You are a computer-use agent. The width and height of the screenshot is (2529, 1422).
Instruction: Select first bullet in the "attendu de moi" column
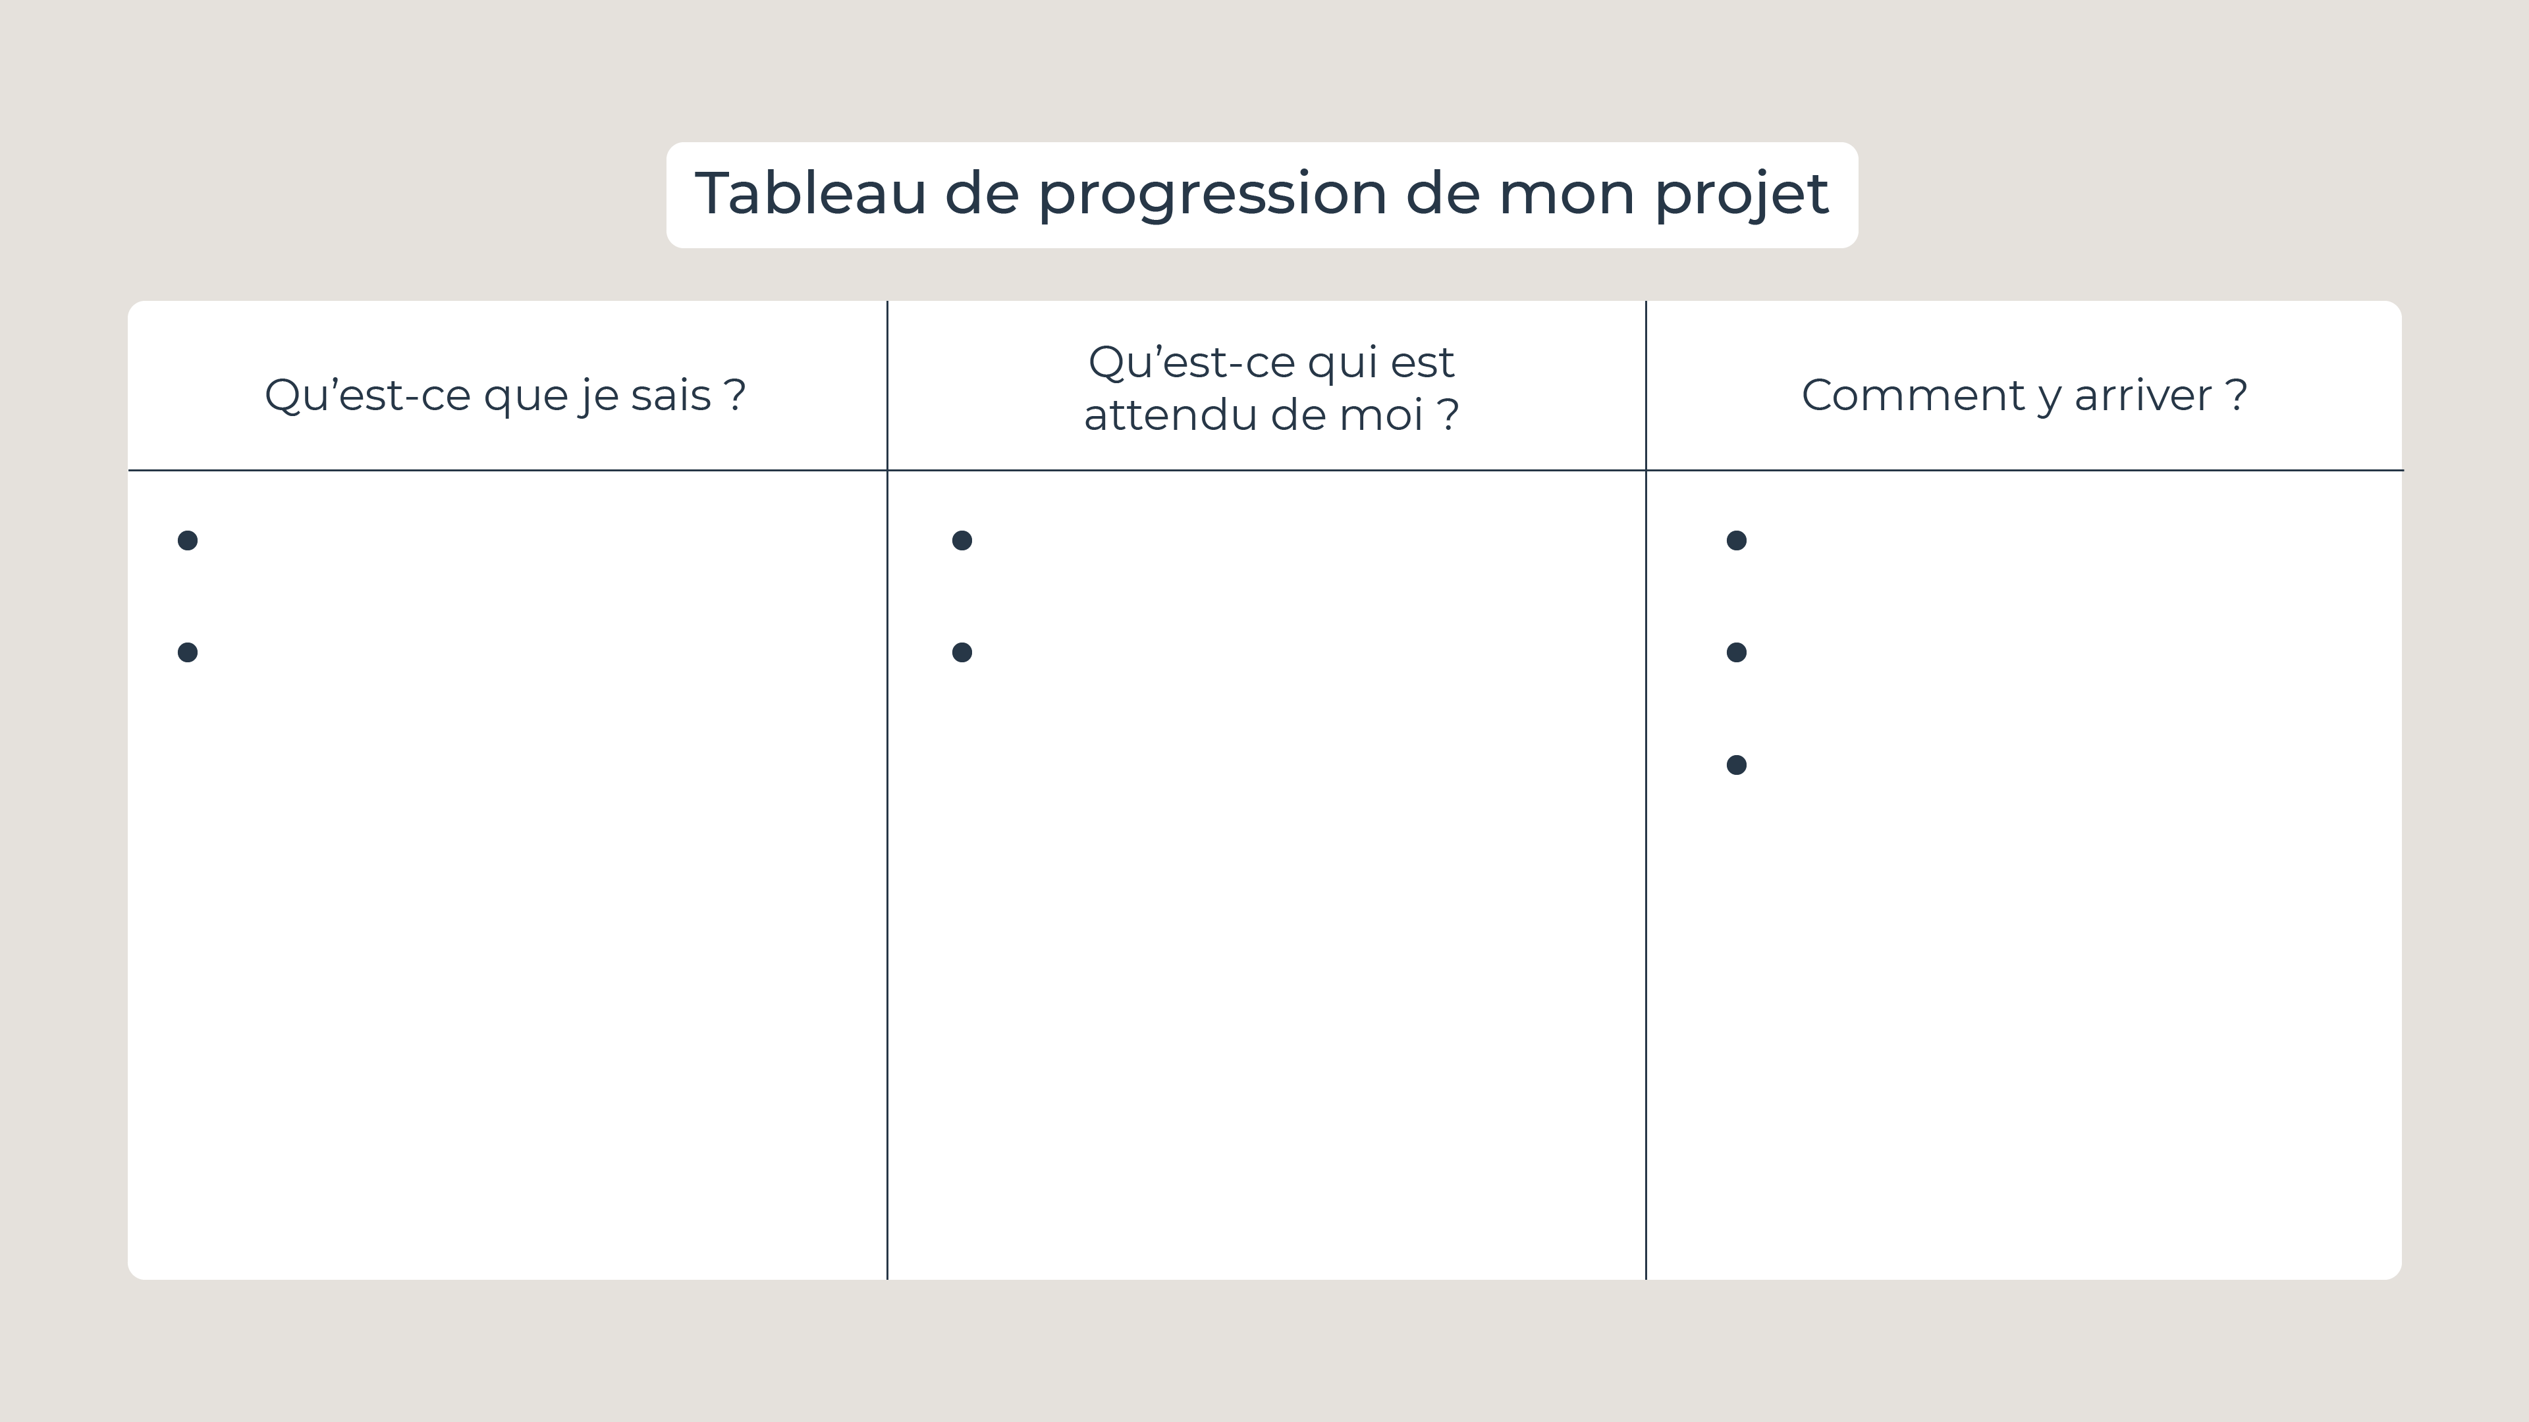point(962,540)
